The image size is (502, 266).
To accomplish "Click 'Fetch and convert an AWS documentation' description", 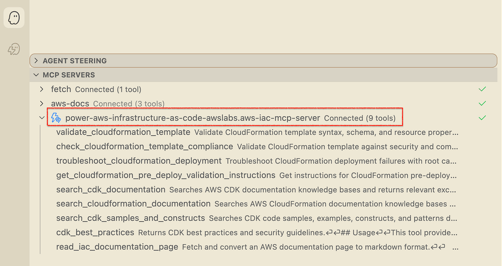I will [x=320, y=247].
